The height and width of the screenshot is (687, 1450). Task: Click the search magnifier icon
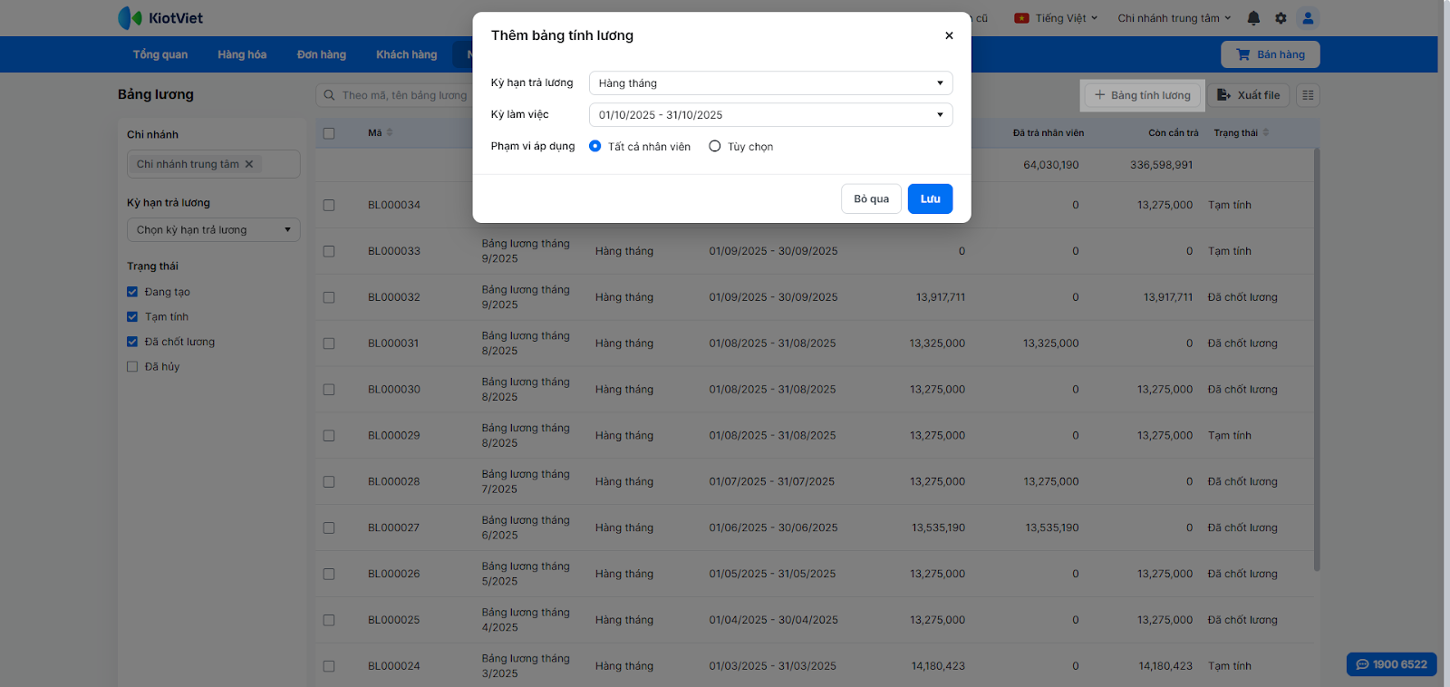coord(330,95)
